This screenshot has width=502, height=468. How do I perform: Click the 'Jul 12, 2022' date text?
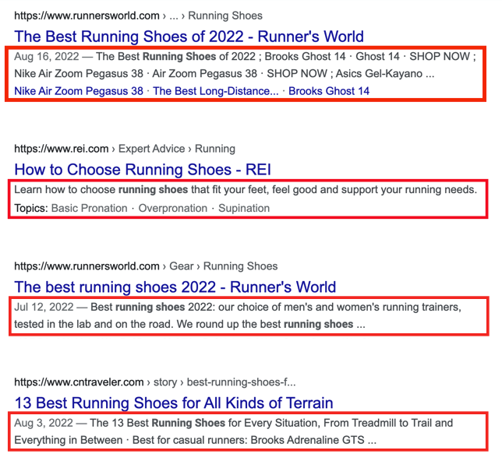(44, 307)
